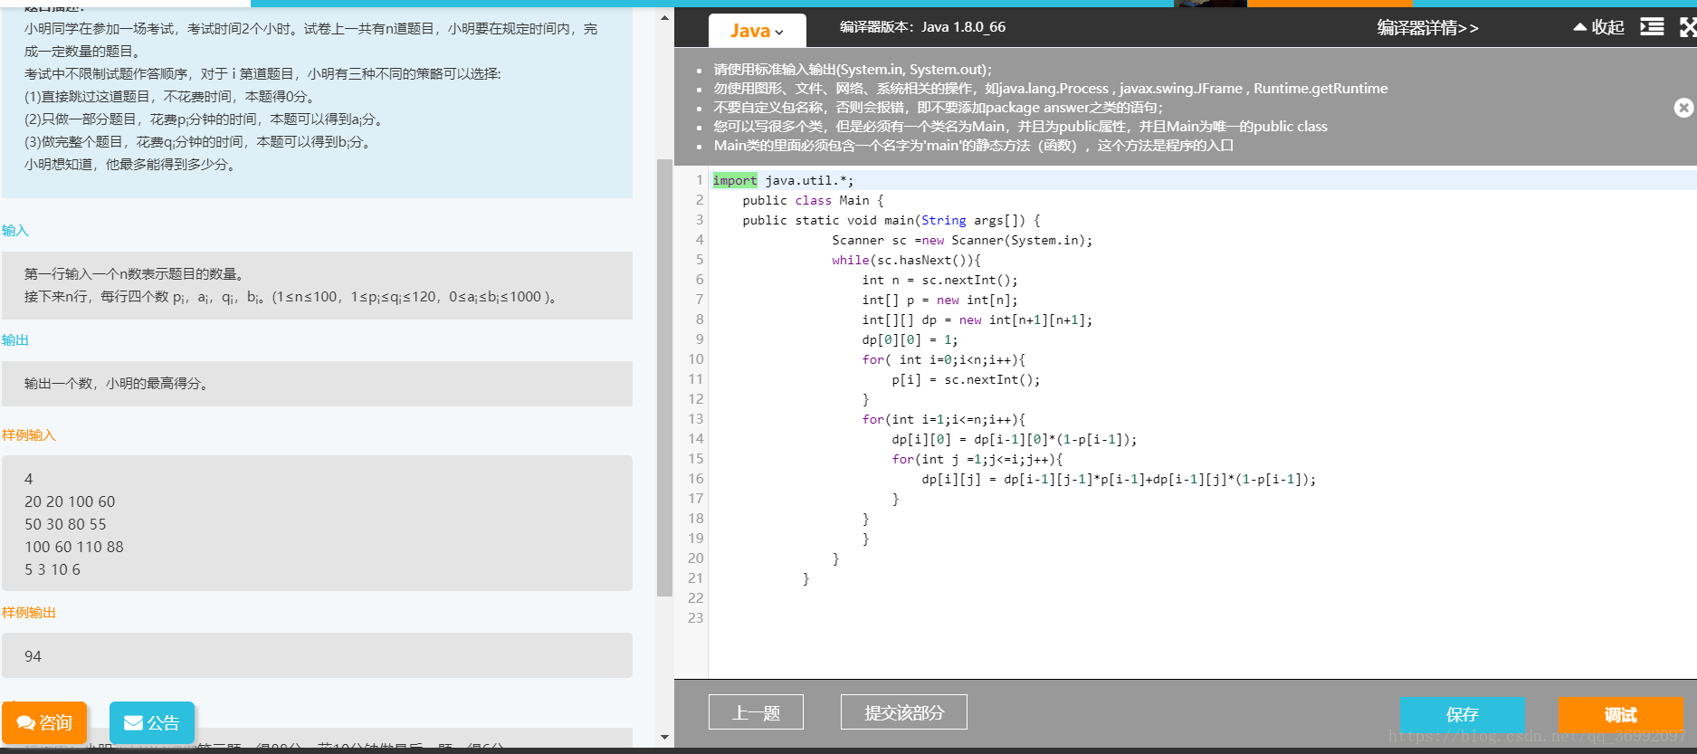Open the 公告 announcements button
Screen dimensions: 1697x754
[152, 722]
